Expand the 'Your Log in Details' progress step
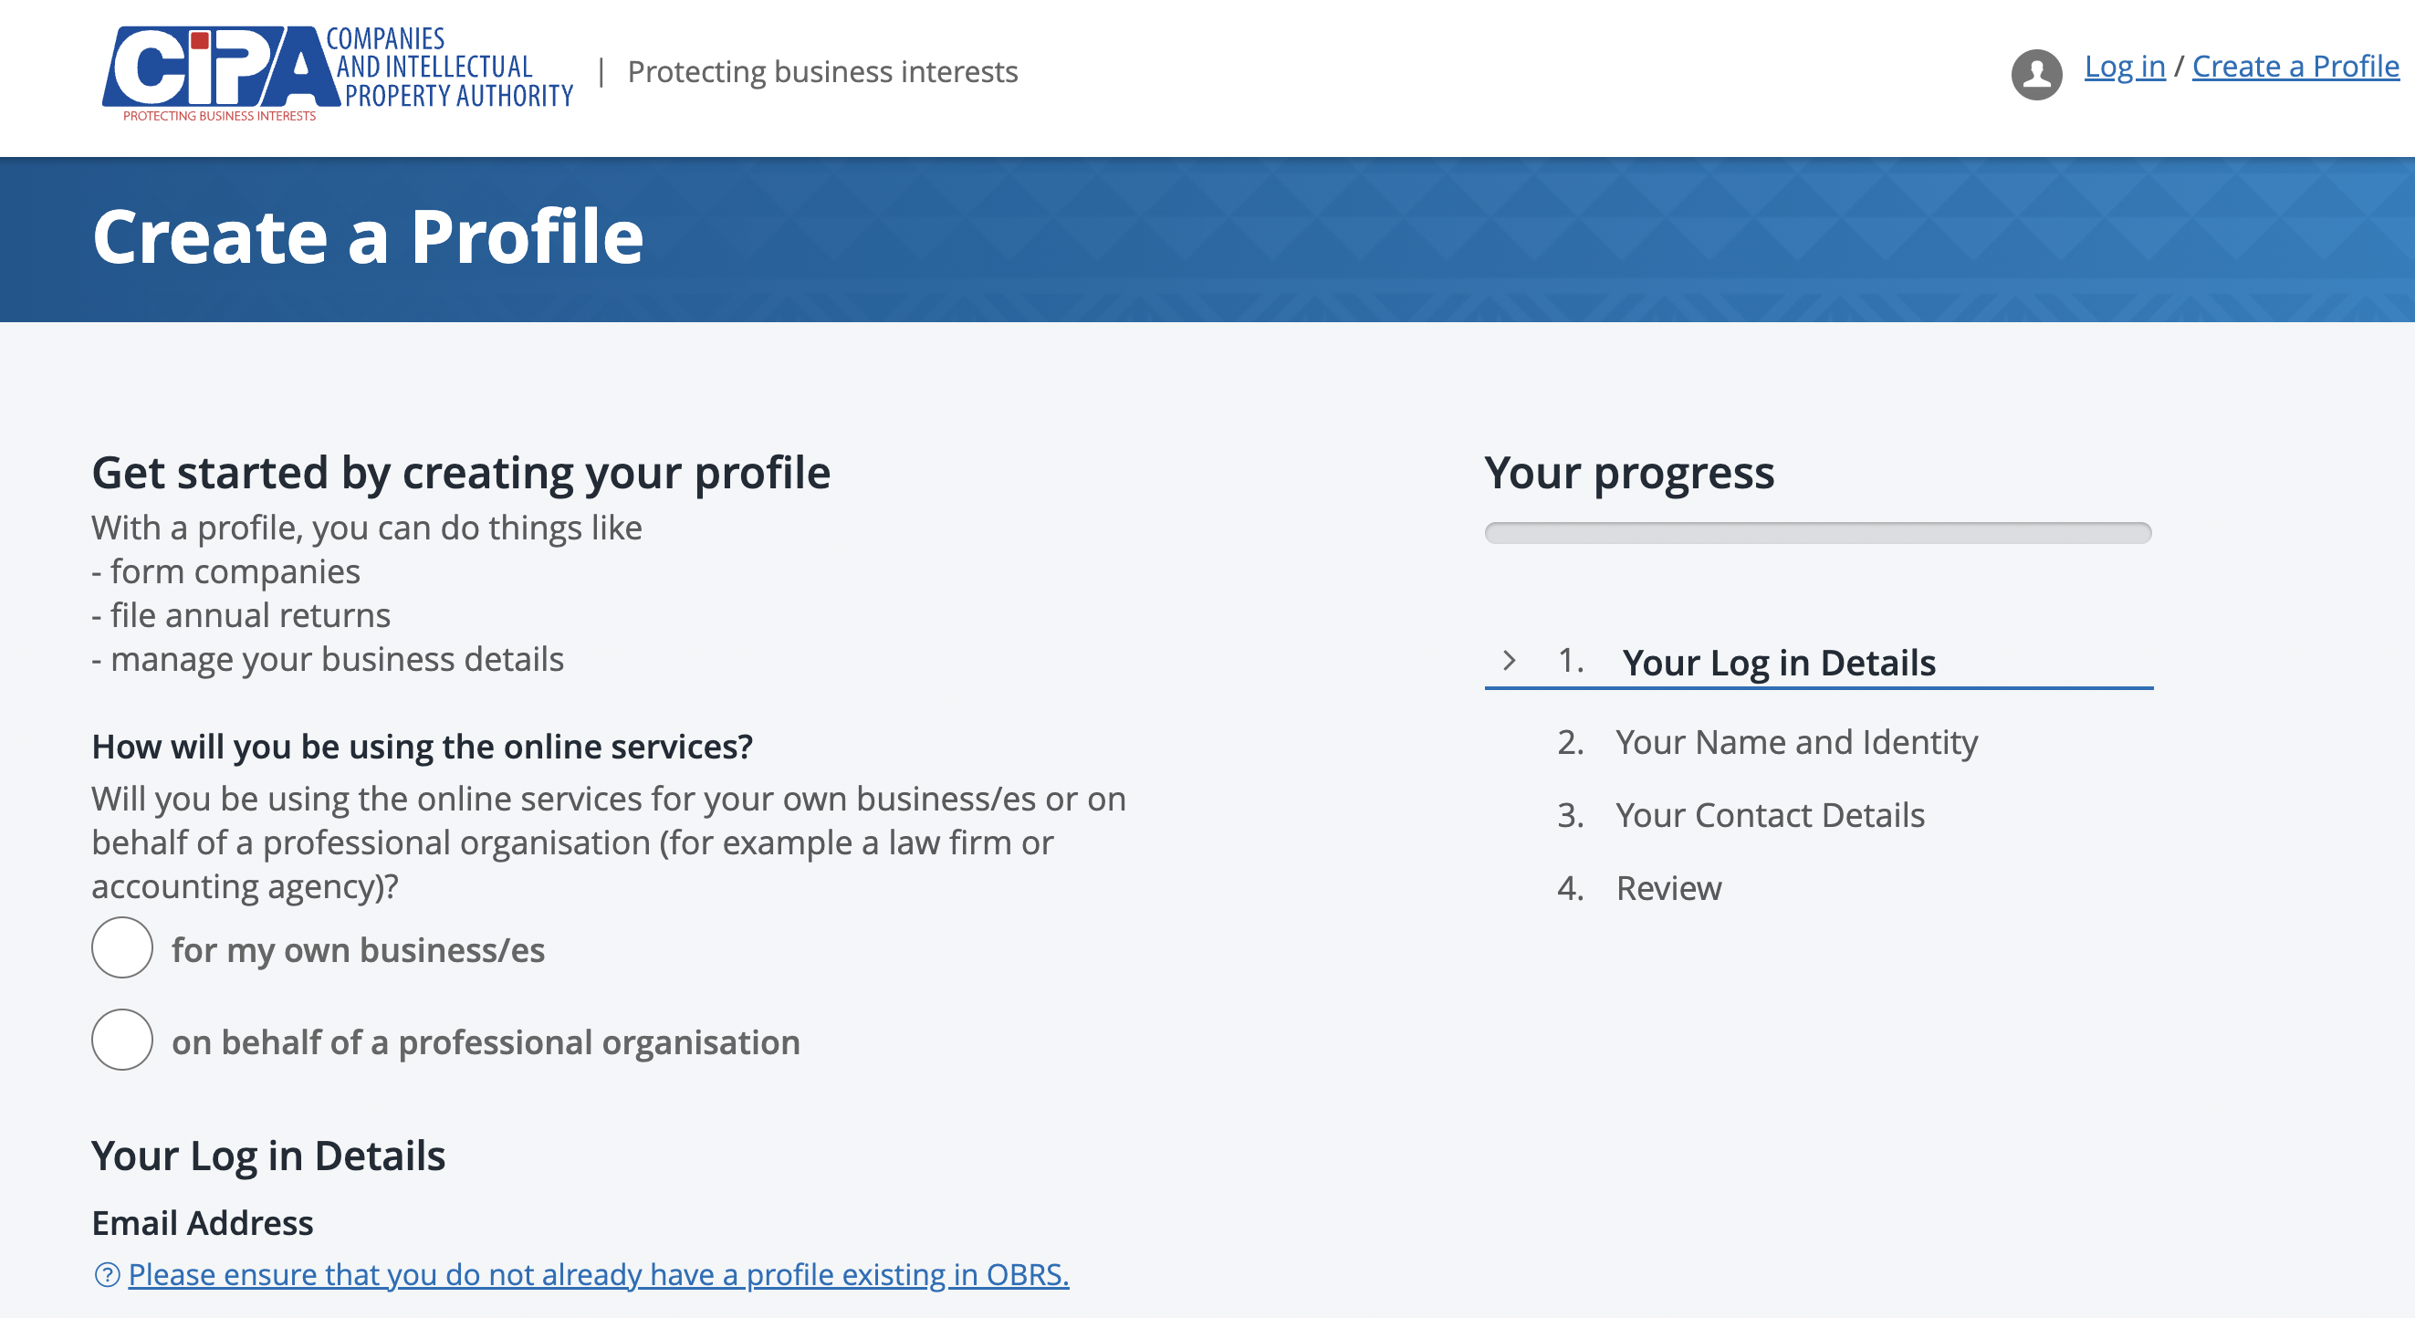Screen dimensions: 2415x1318 (1780, 662)
